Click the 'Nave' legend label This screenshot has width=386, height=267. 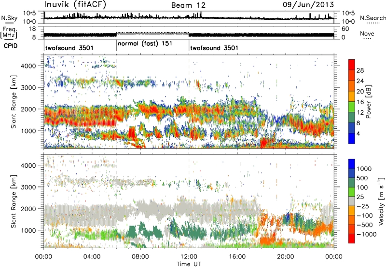point(367,33)
